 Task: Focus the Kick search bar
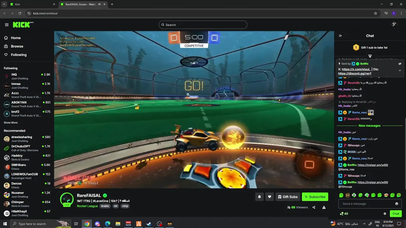(203, 25)
